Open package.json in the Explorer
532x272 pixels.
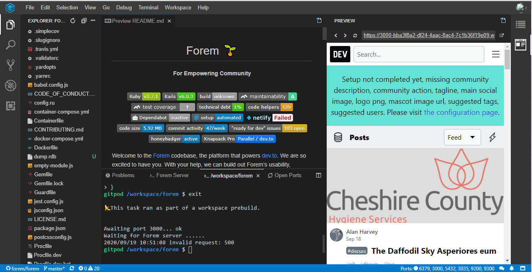(50, 228)
